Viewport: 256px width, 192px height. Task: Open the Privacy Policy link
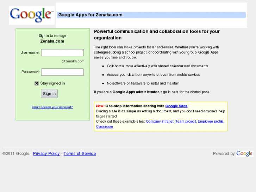click(46, 154)
